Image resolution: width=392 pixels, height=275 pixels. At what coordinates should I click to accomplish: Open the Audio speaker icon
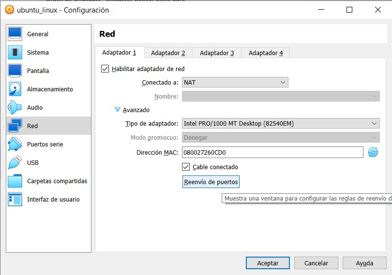click(x=15, y=107)
